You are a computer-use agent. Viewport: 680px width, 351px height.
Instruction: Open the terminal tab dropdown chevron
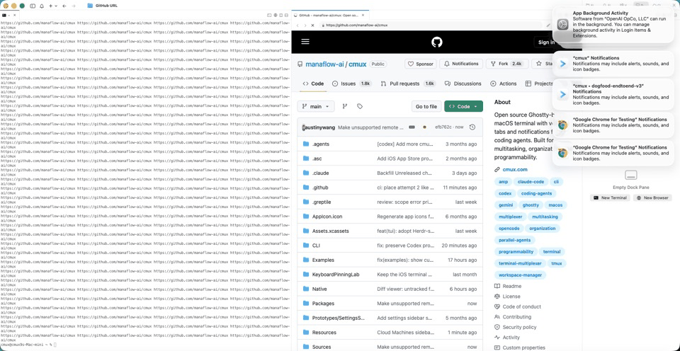coord(8,15)
